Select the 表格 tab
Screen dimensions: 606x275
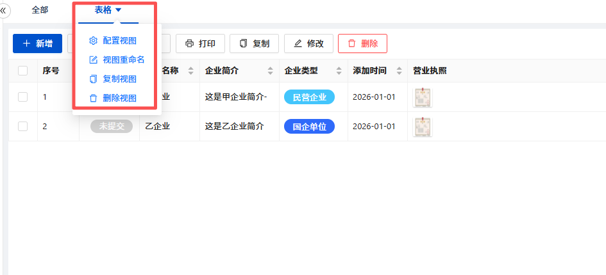[x=103, y=10]
